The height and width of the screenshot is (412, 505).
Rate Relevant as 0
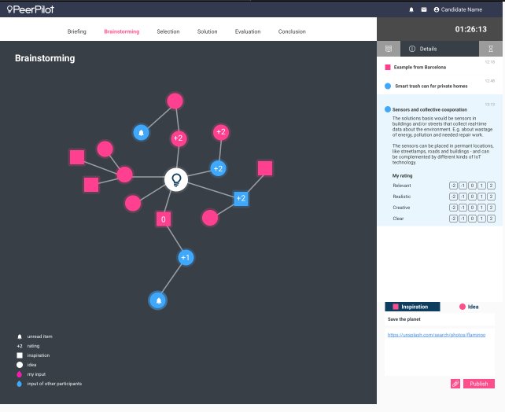click(x=472, y=186)
